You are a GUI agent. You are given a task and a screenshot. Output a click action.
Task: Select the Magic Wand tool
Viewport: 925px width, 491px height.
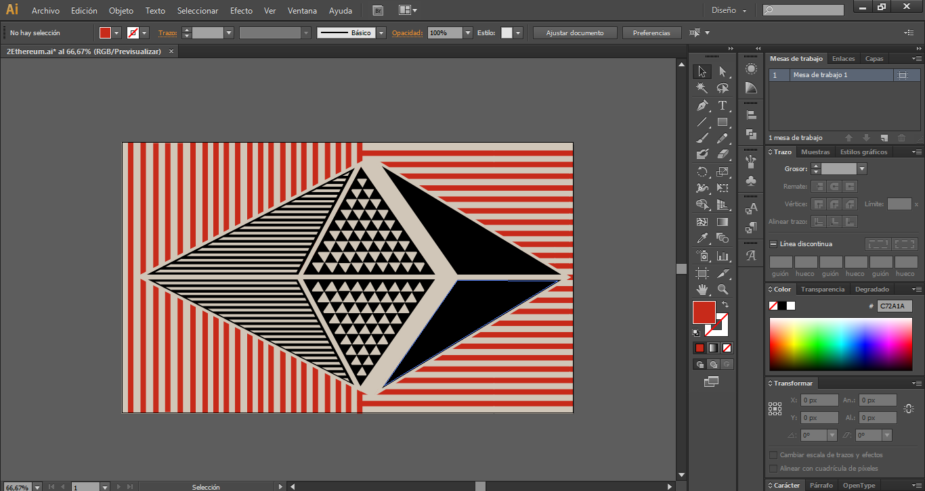[x=702, y=88]
